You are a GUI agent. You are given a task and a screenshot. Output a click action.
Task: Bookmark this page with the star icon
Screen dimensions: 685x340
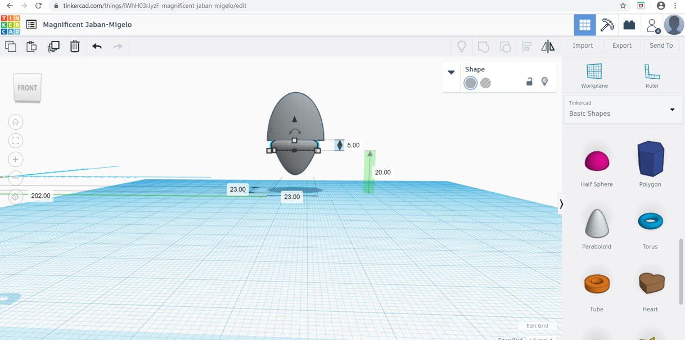(623, 6)
